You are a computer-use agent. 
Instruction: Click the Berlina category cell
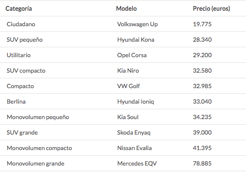(16, 101)
